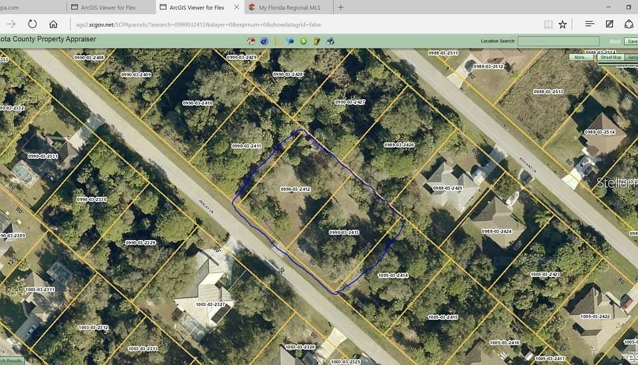Click the scgov.net address bar URL
This screenshot has width=638, height=365.
coord(199,25)
